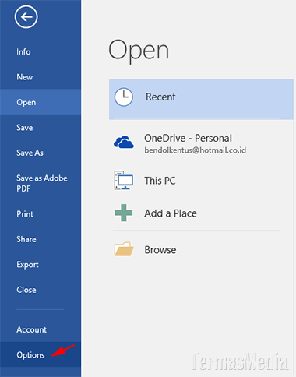Select the This PC label
The height and width of the screenshot is (377, 296).
(160, 181)
